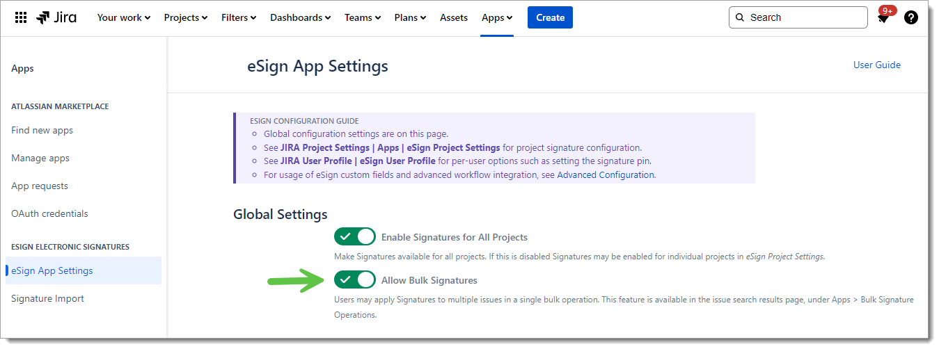Screen dimensions: 939x349
Task: Turn off Allow Bulk Signatures toggle
Action: click(x=354, y=280)
